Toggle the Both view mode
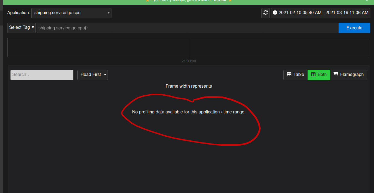The height and width of the screenshot is (193, 374). pos(319,75)
